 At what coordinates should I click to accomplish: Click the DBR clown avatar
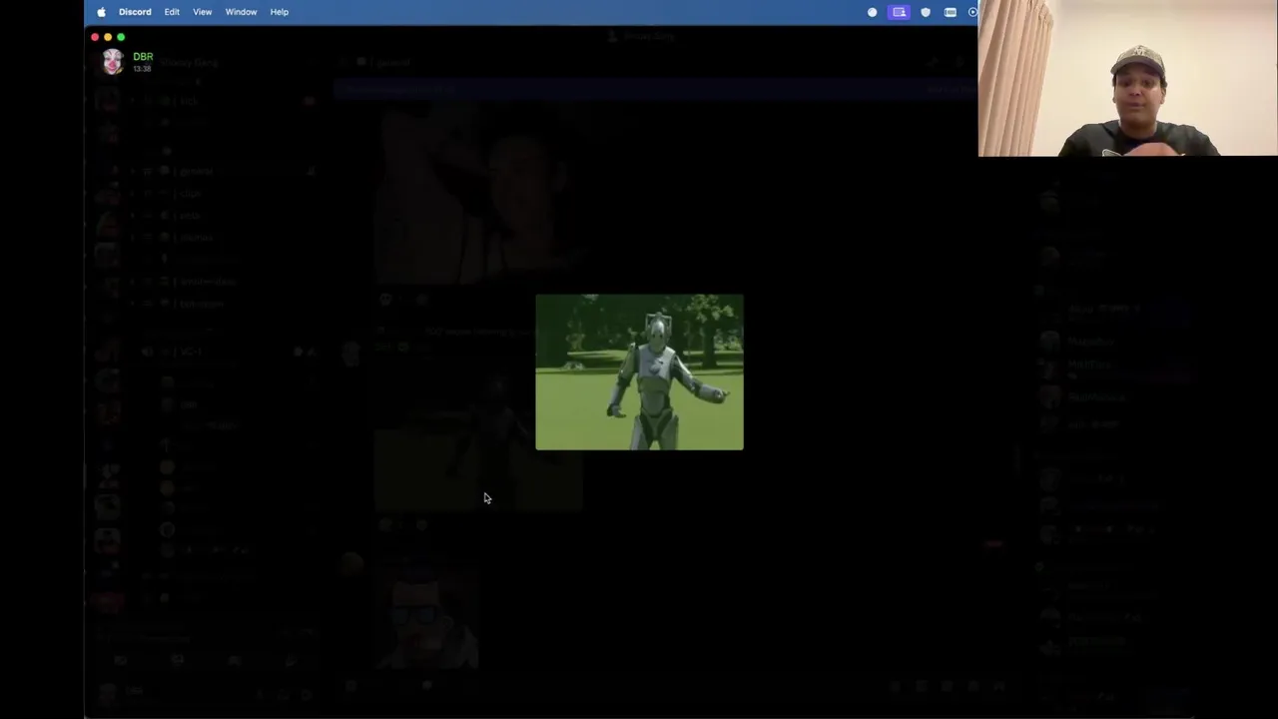click(113, 62)
